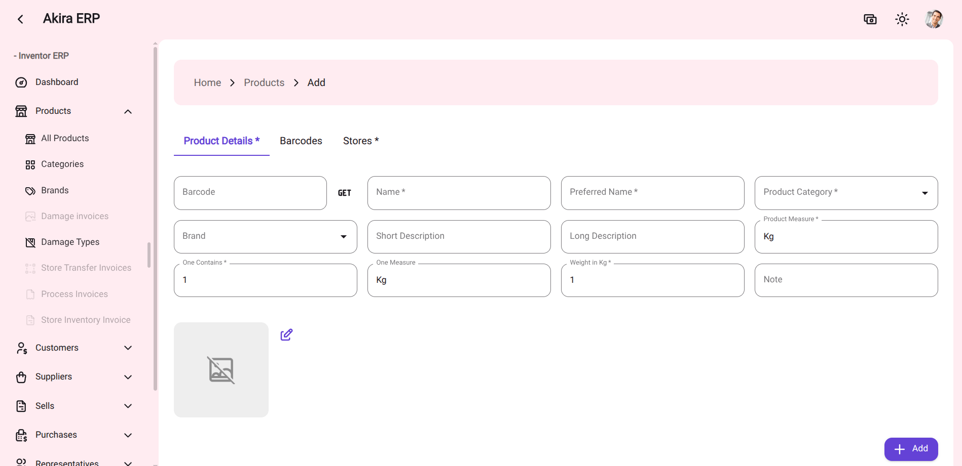Expand the Sells sidebar section
Viewport: 962px width, 466px height.
[x=128, y=406]
